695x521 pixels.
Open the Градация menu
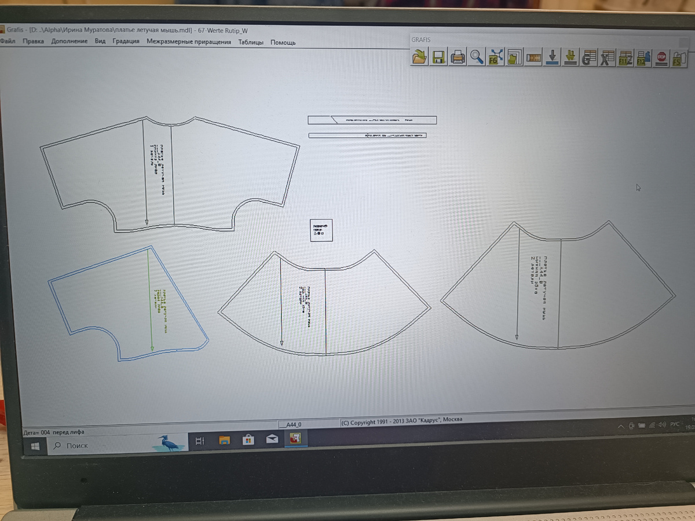point(126,42)
